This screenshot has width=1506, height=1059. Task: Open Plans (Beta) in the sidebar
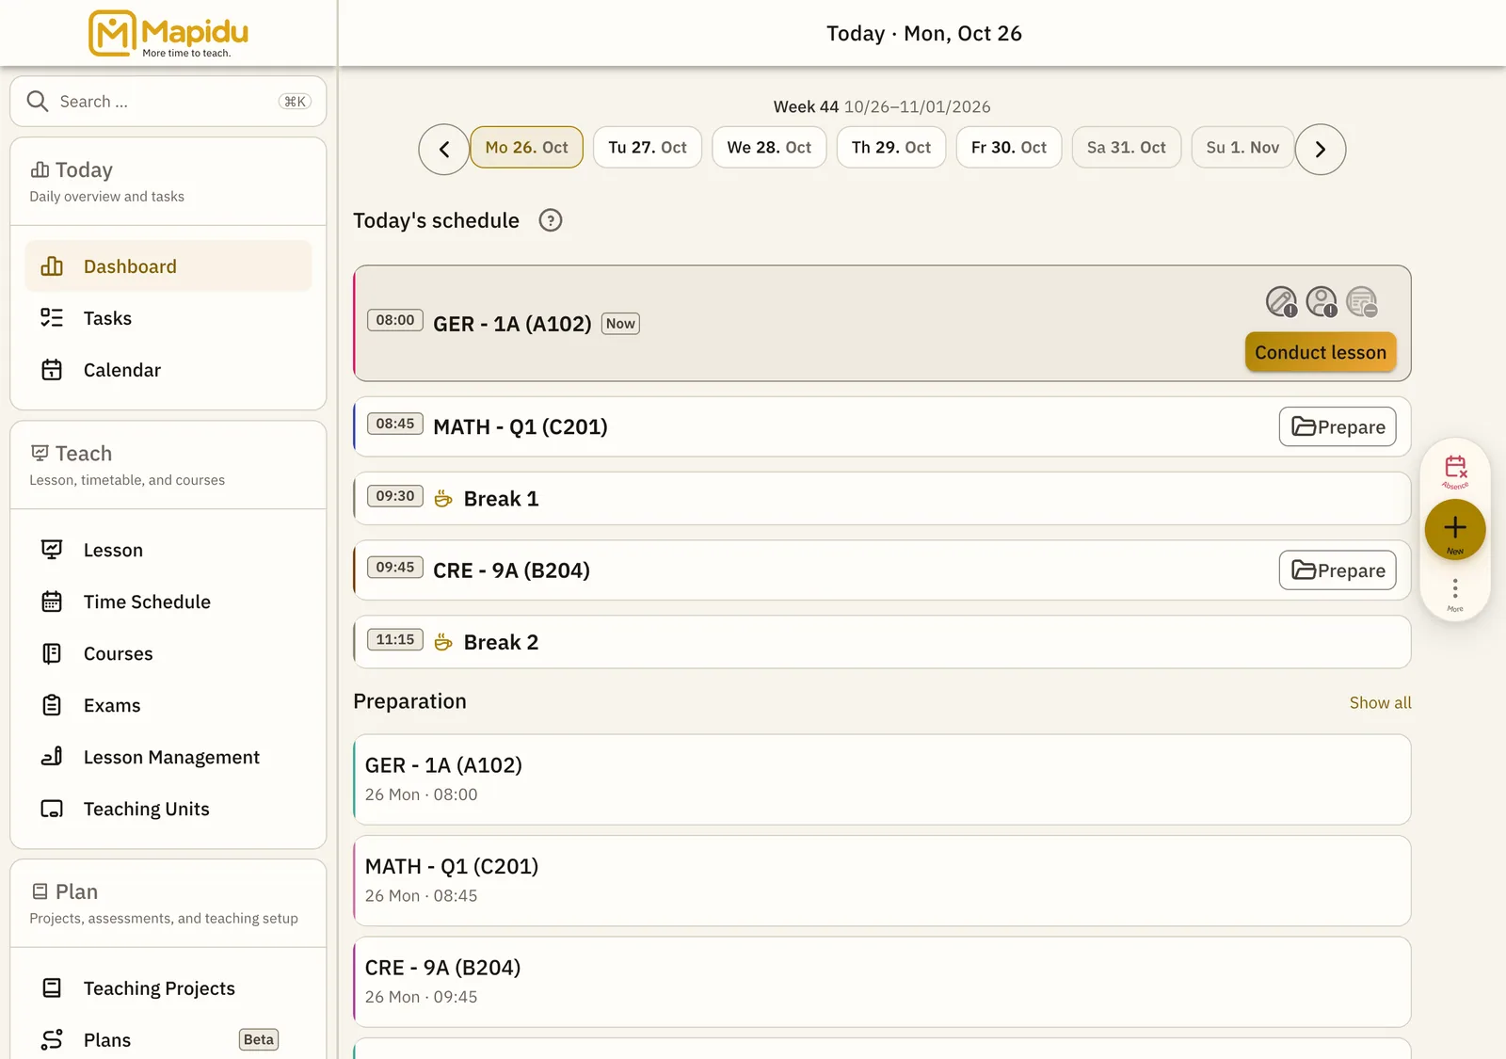tap(168, 1039)
